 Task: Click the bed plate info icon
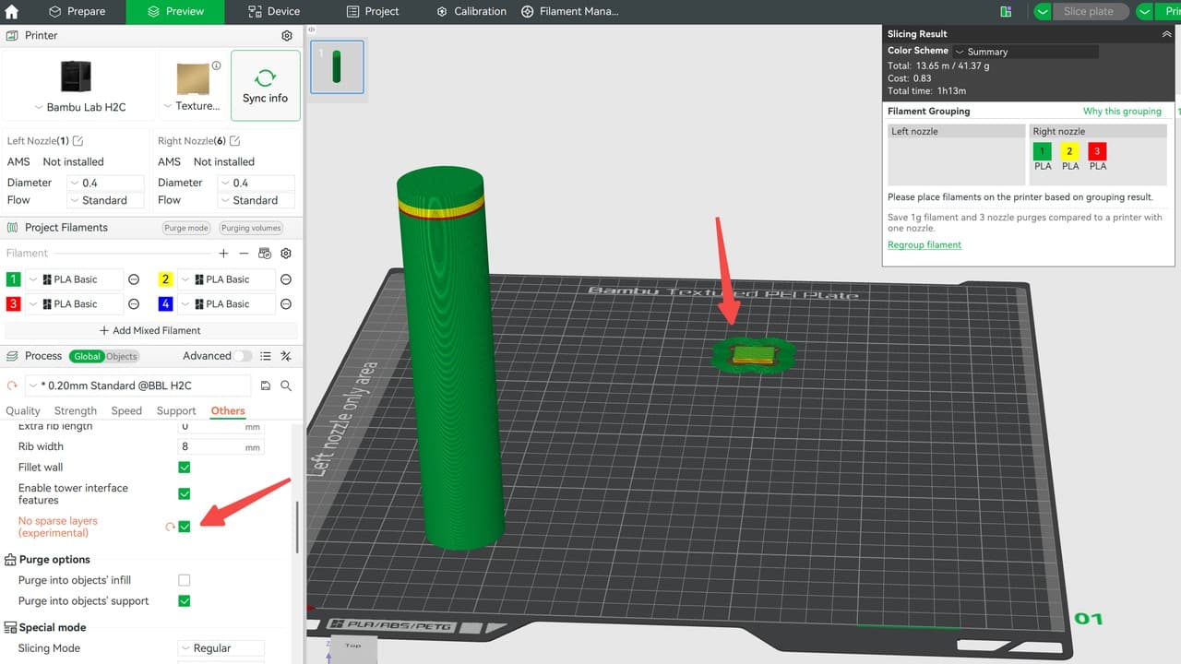pyautogui.click(x=216, y=66)
